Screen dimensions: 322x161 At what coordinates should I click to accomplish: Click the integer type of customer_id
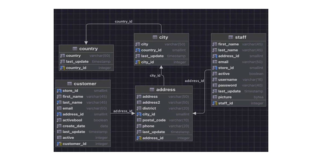(x=102, y=144)
